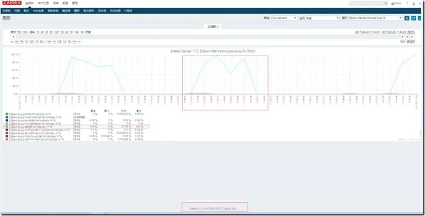Set zoom to 15m
Viewport: 425px width, 216px height.
coord(25,32)
